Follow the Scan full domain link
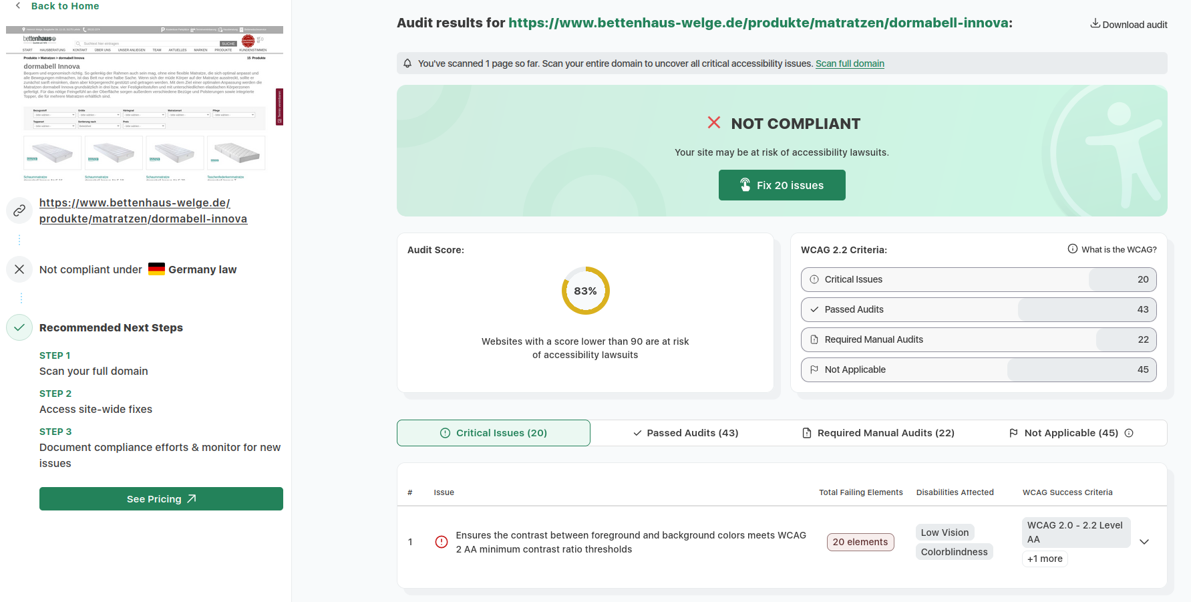Viewport: 1191px width, 602px height. 850,63
